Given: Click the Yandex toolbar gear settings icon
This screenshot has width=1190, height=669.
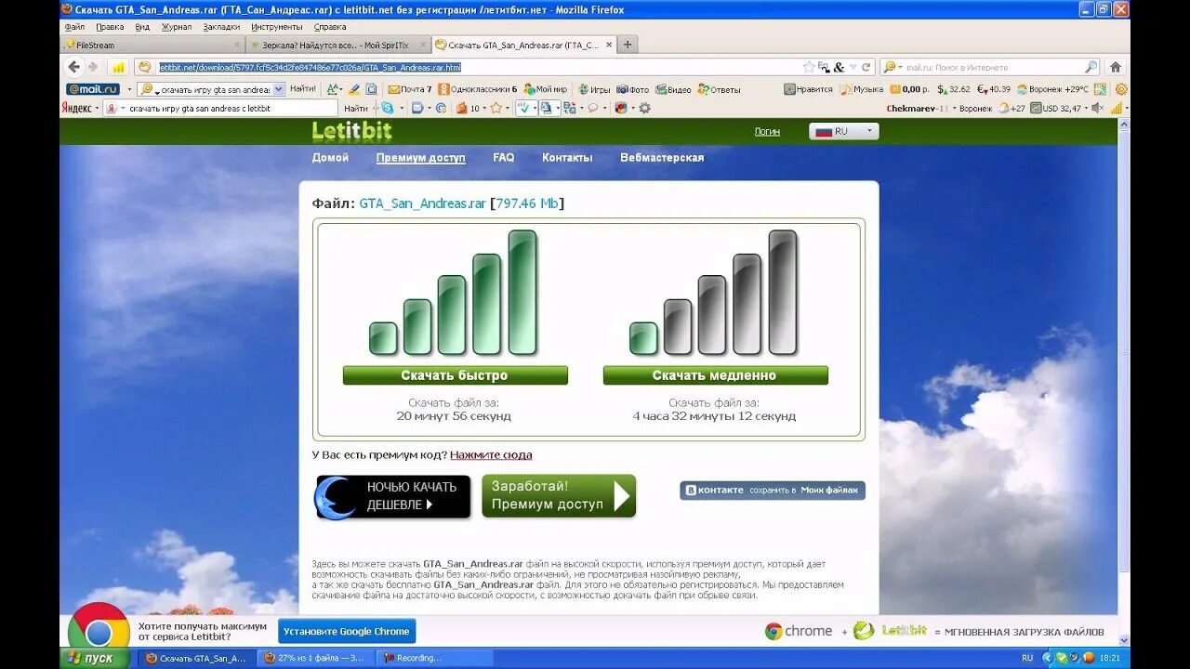Looking at the screenshot, I should click(x=644, y=108).
